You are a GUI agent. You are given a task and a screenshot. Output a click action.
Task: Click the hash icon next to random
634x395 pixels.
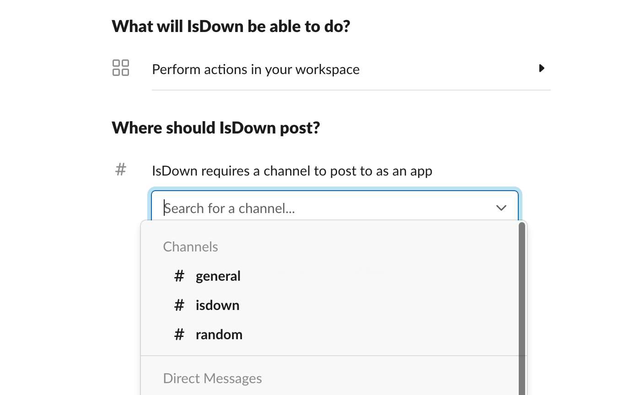pos(179,335)
